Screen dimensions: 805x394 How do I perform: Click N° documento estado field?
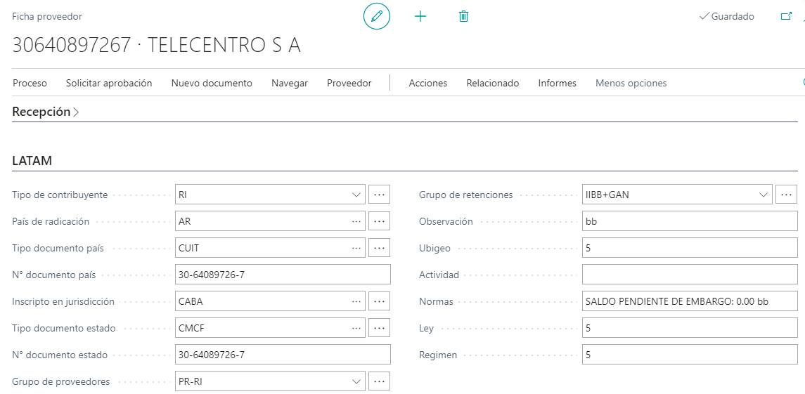283,355
